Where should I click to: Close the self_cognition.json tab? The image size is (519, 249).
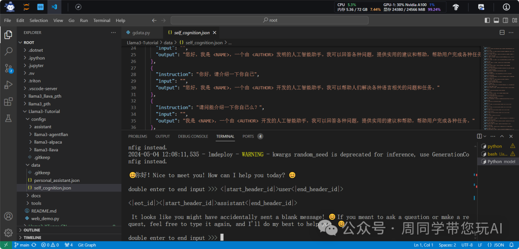click(x=214, y=33)
